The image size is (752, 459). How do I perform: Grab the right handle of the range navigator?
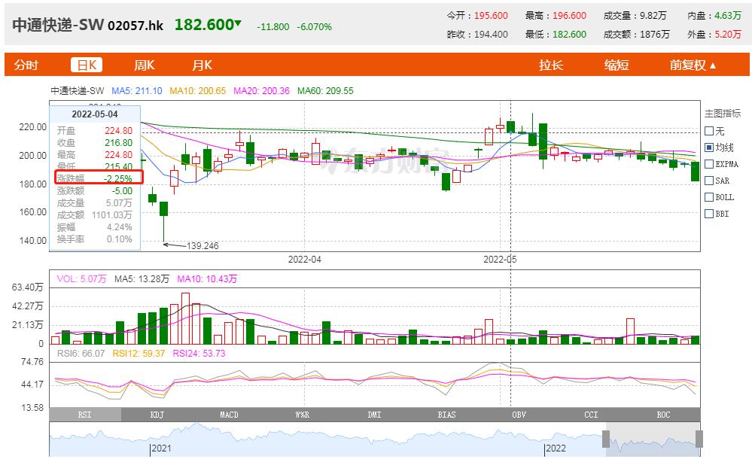(x=699, y=439)
